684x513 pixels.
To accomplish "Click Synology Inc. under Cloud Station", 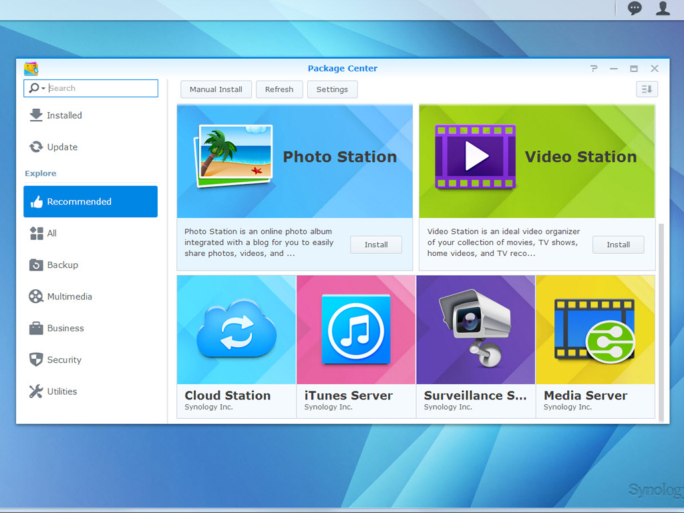I will coord(208,407).
